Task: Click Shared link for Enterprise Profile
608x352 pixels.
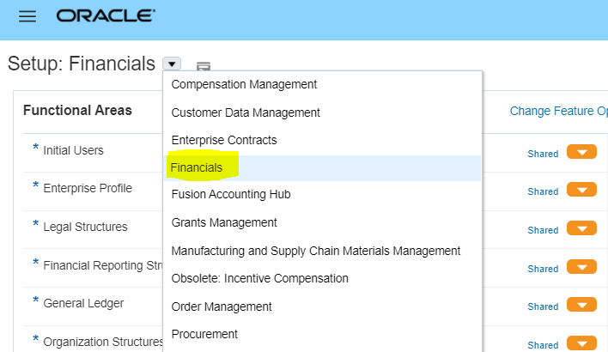Action: pyautogui.click(x=543, y=191)
